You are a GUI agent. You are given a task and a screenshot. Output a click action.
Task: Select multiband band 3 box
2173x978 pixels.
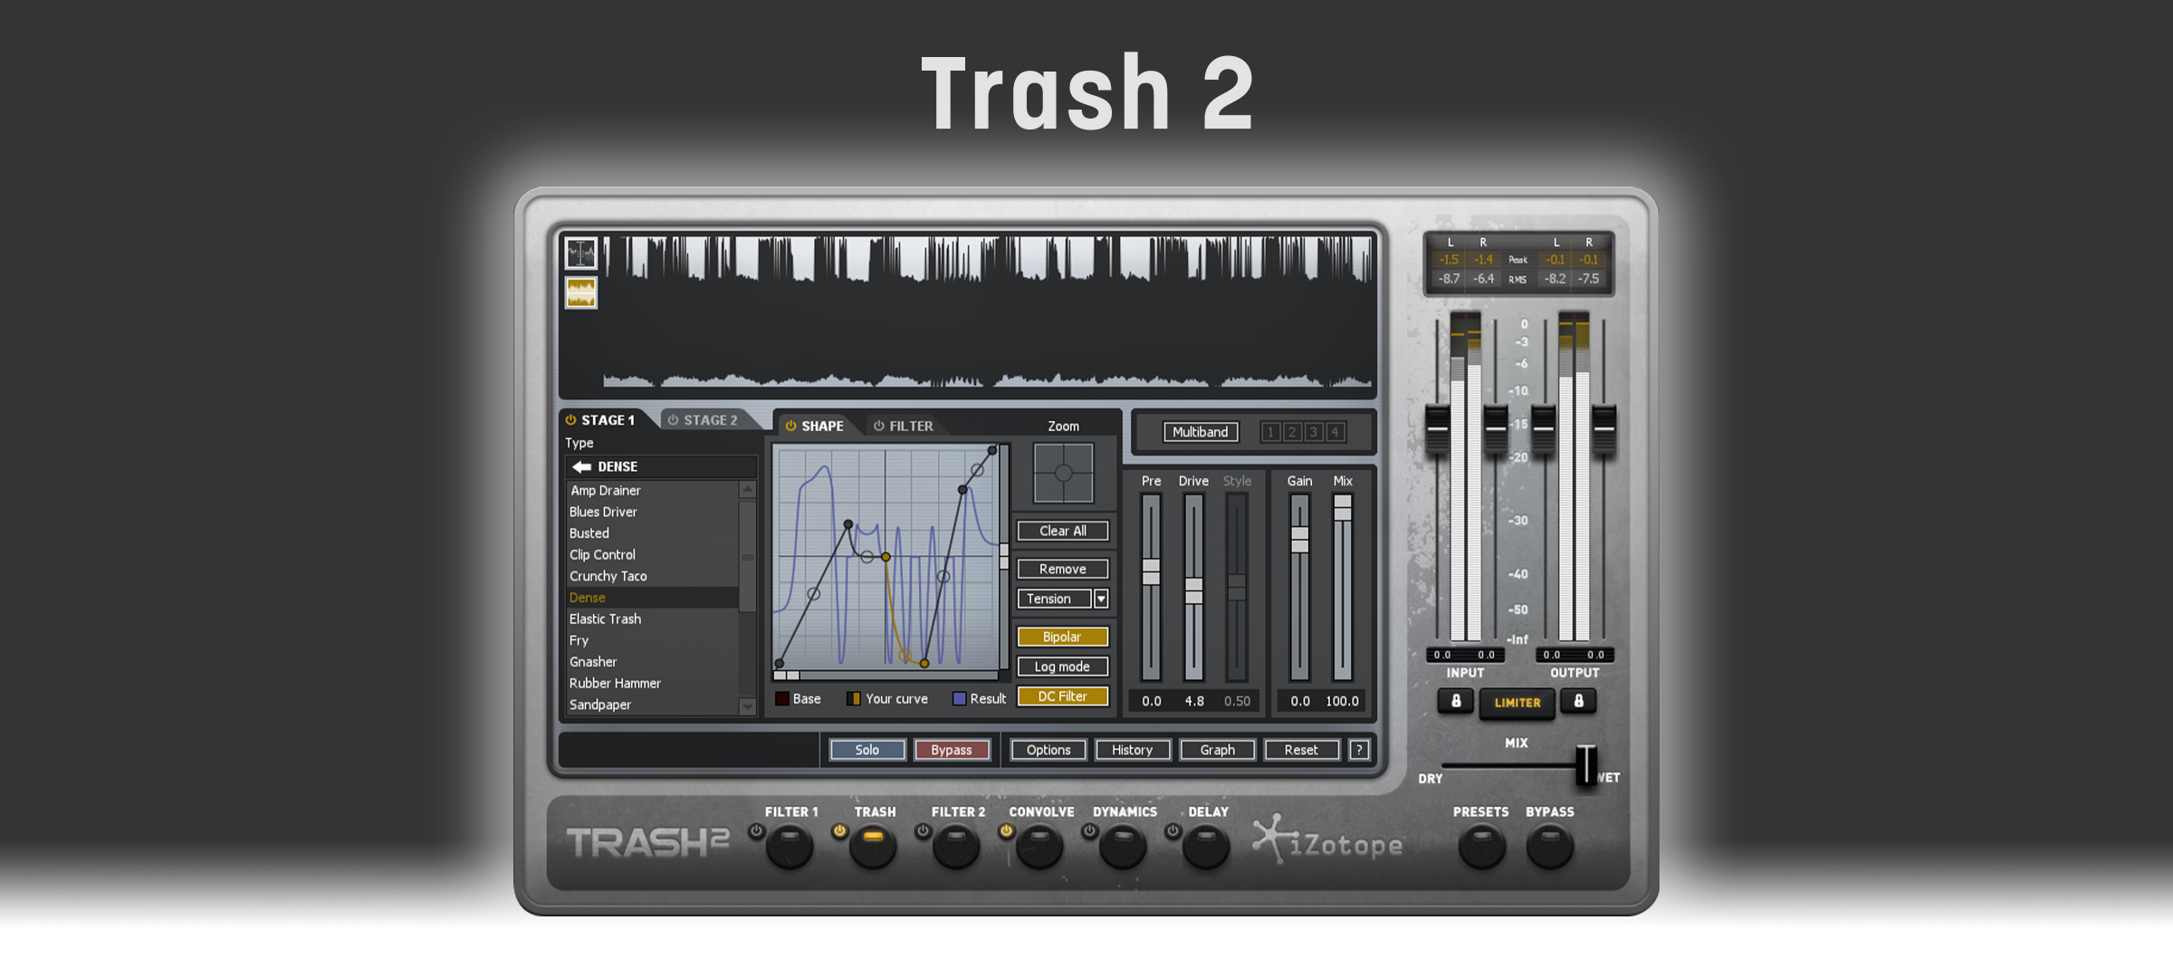1314,432
